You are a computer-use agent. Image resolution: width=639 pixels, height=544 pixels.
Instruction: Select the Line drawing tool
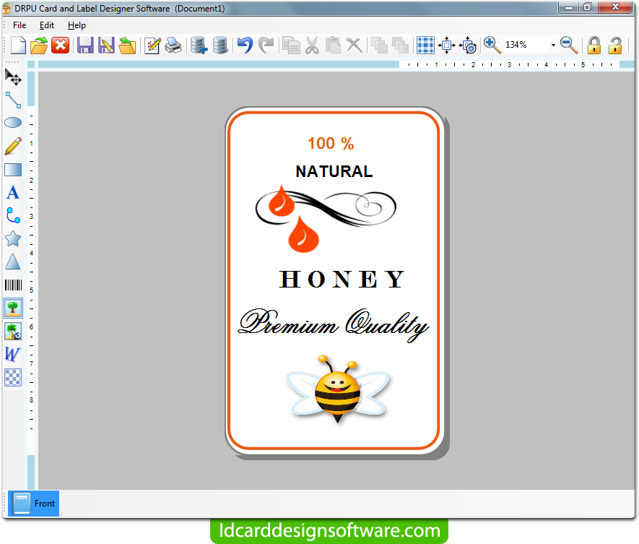(13, 100)
